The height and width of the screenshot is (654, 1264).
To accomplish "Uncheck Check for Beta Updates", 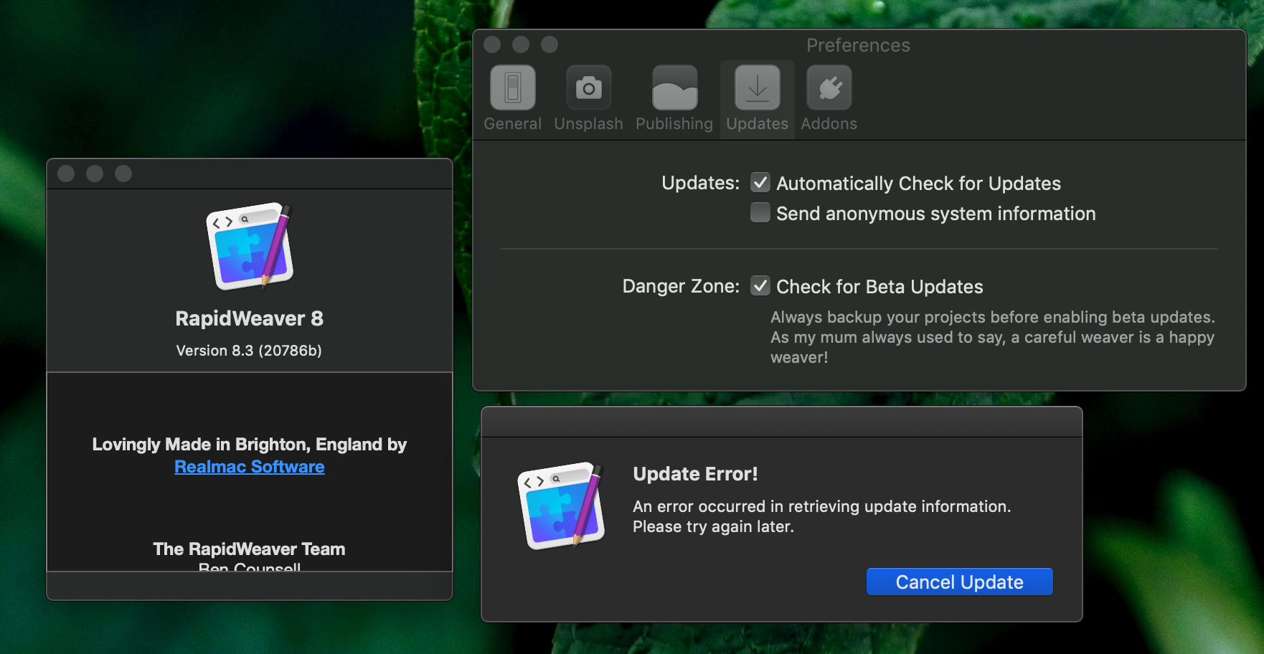I will 760,286.
